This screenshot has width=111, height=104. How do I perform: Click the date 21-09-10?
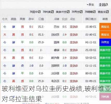[91, 81]
